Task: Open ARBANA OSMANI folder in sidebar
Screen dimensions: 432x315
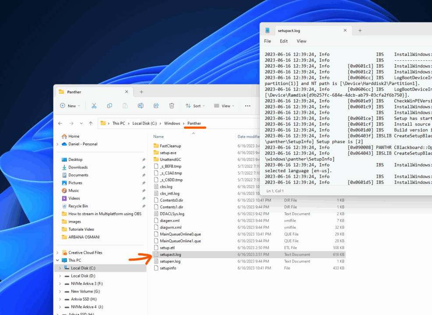Action: point(84,237)
